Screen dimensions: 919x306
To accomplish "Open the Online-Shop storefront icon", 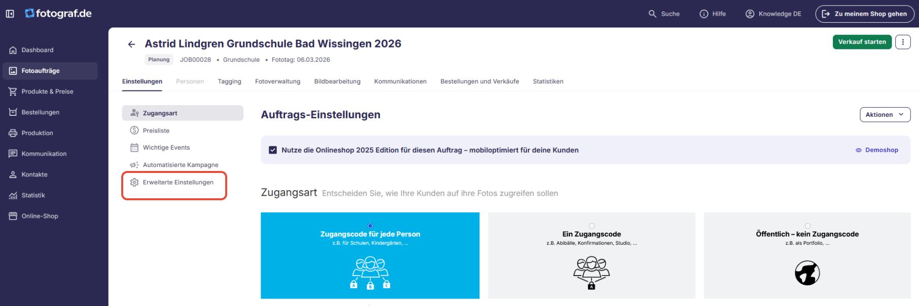I will point(13,216).
